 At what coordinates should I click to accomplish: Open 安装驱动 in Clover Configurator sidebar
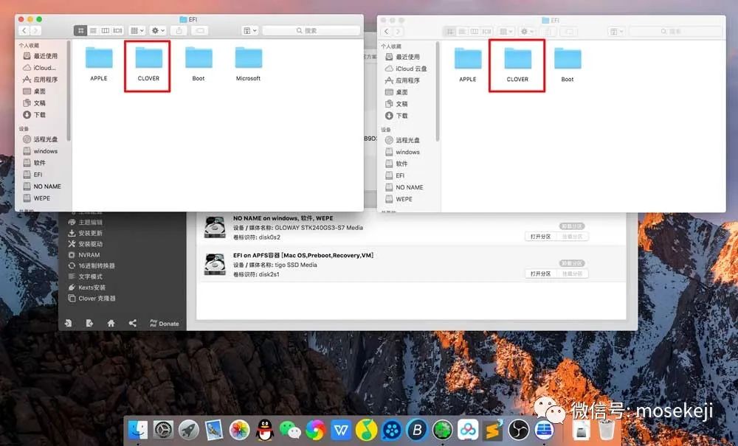(86, 244)
